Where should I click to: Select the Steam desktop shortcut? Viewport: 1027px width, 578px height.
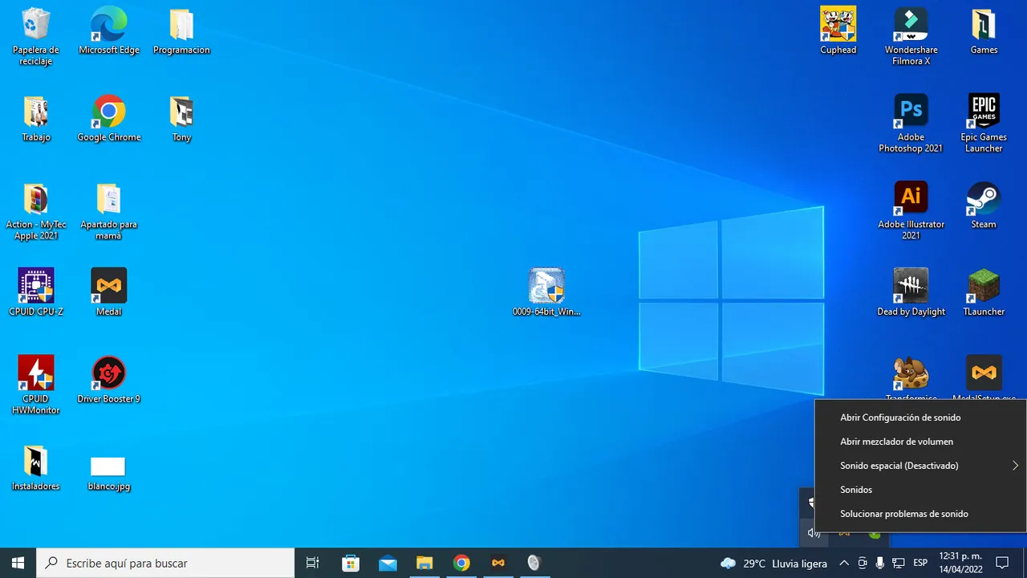[984, 206]
